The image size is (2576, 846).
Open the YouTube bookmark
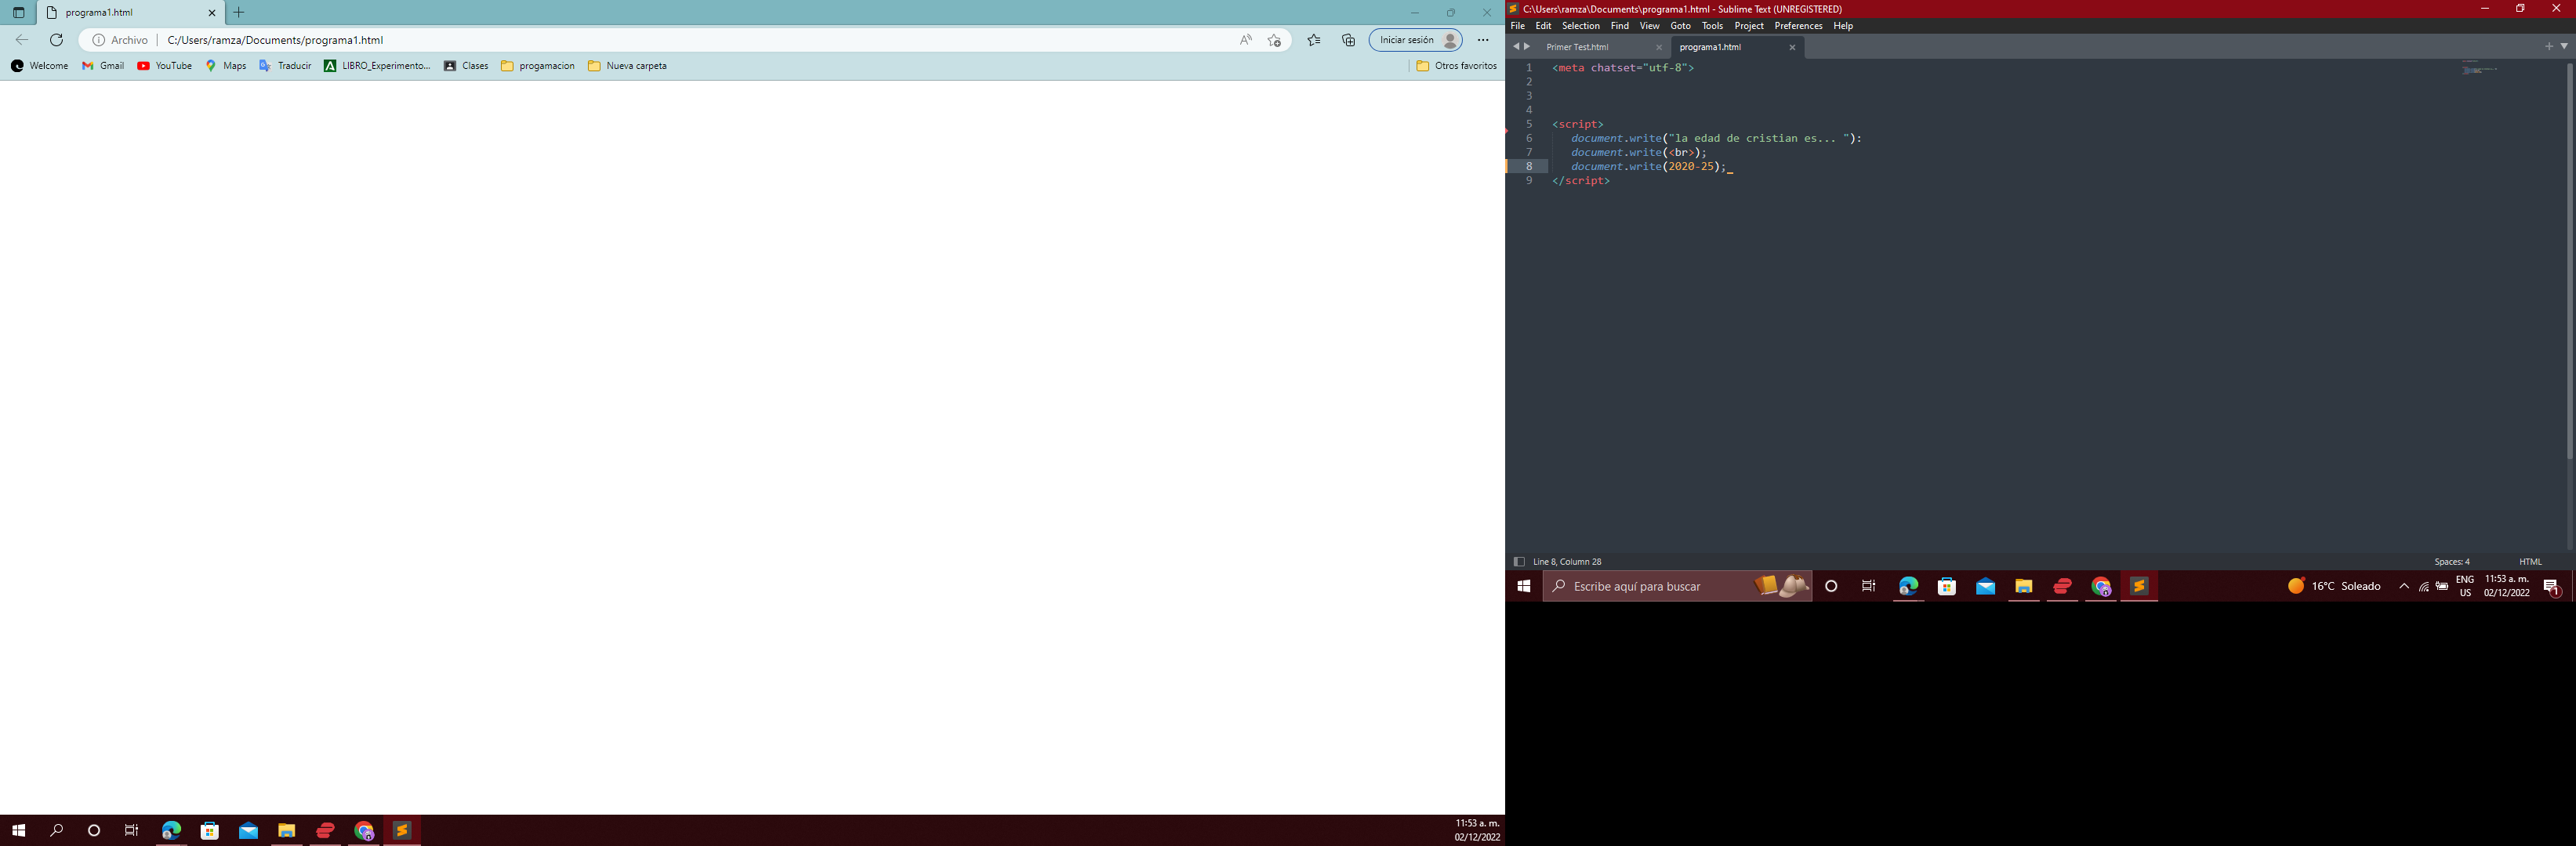pyautogui.click(x=164, y=66)
